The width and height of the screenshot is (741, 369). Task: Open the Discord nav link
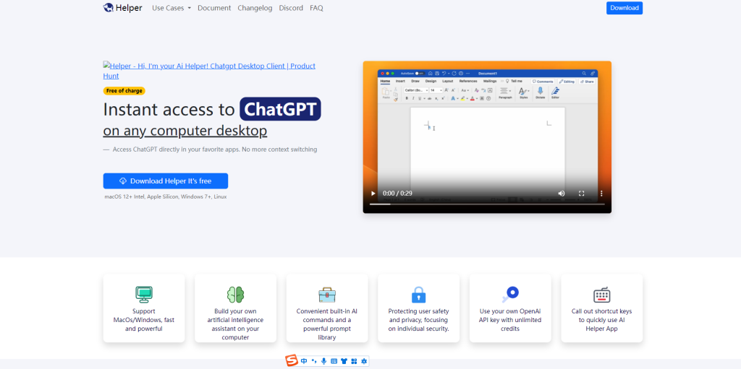coord(291,8)
